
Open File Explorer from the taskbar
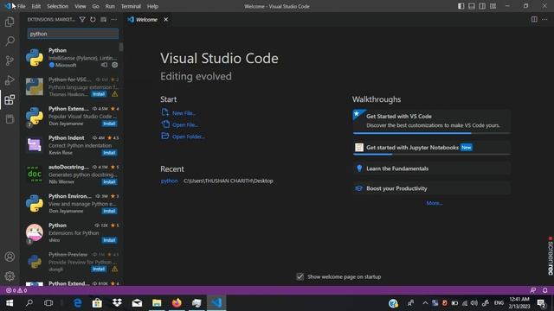coord(157,303)
